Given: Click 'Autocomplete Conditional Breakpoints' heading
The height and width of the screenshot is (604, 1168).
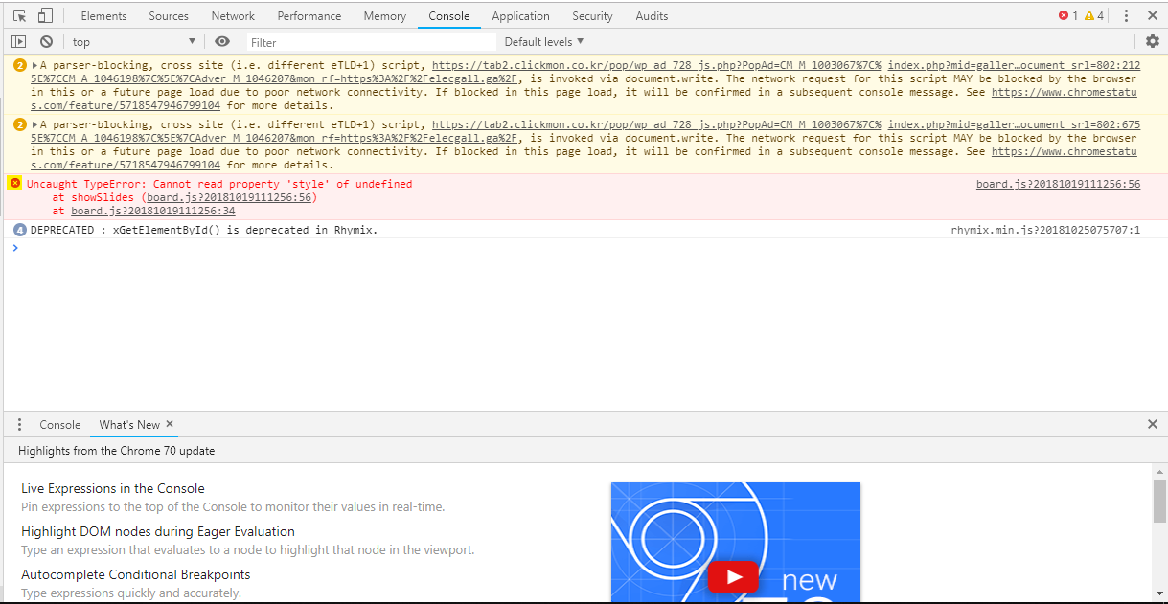Looking at the screenshot, I should tap(136, 574).
